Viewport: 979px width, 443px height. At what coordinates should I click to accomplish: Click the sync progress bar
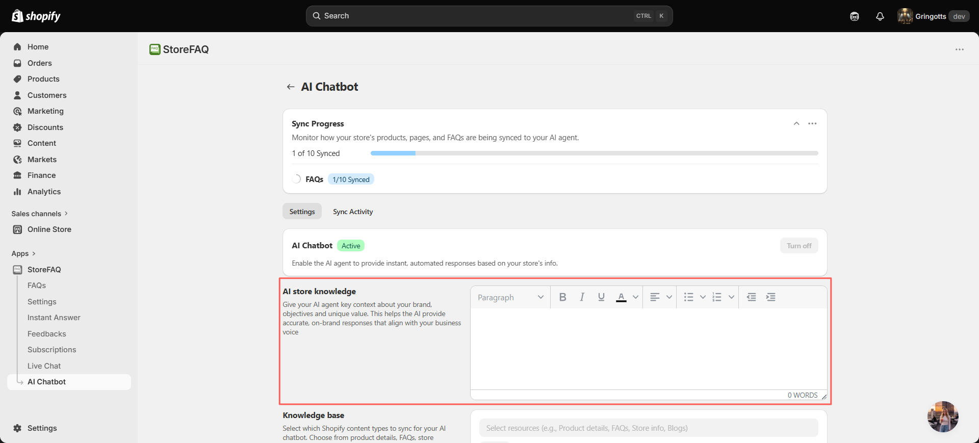coord(595,153)
